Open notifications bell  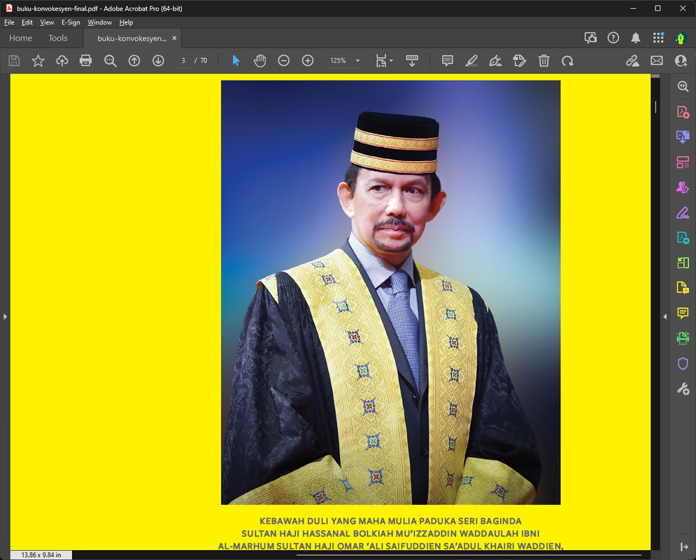pos(636,38)
